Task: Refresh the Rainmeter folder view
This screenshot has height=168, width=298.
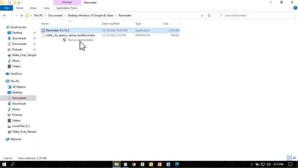Action: [x=209, y=15]
